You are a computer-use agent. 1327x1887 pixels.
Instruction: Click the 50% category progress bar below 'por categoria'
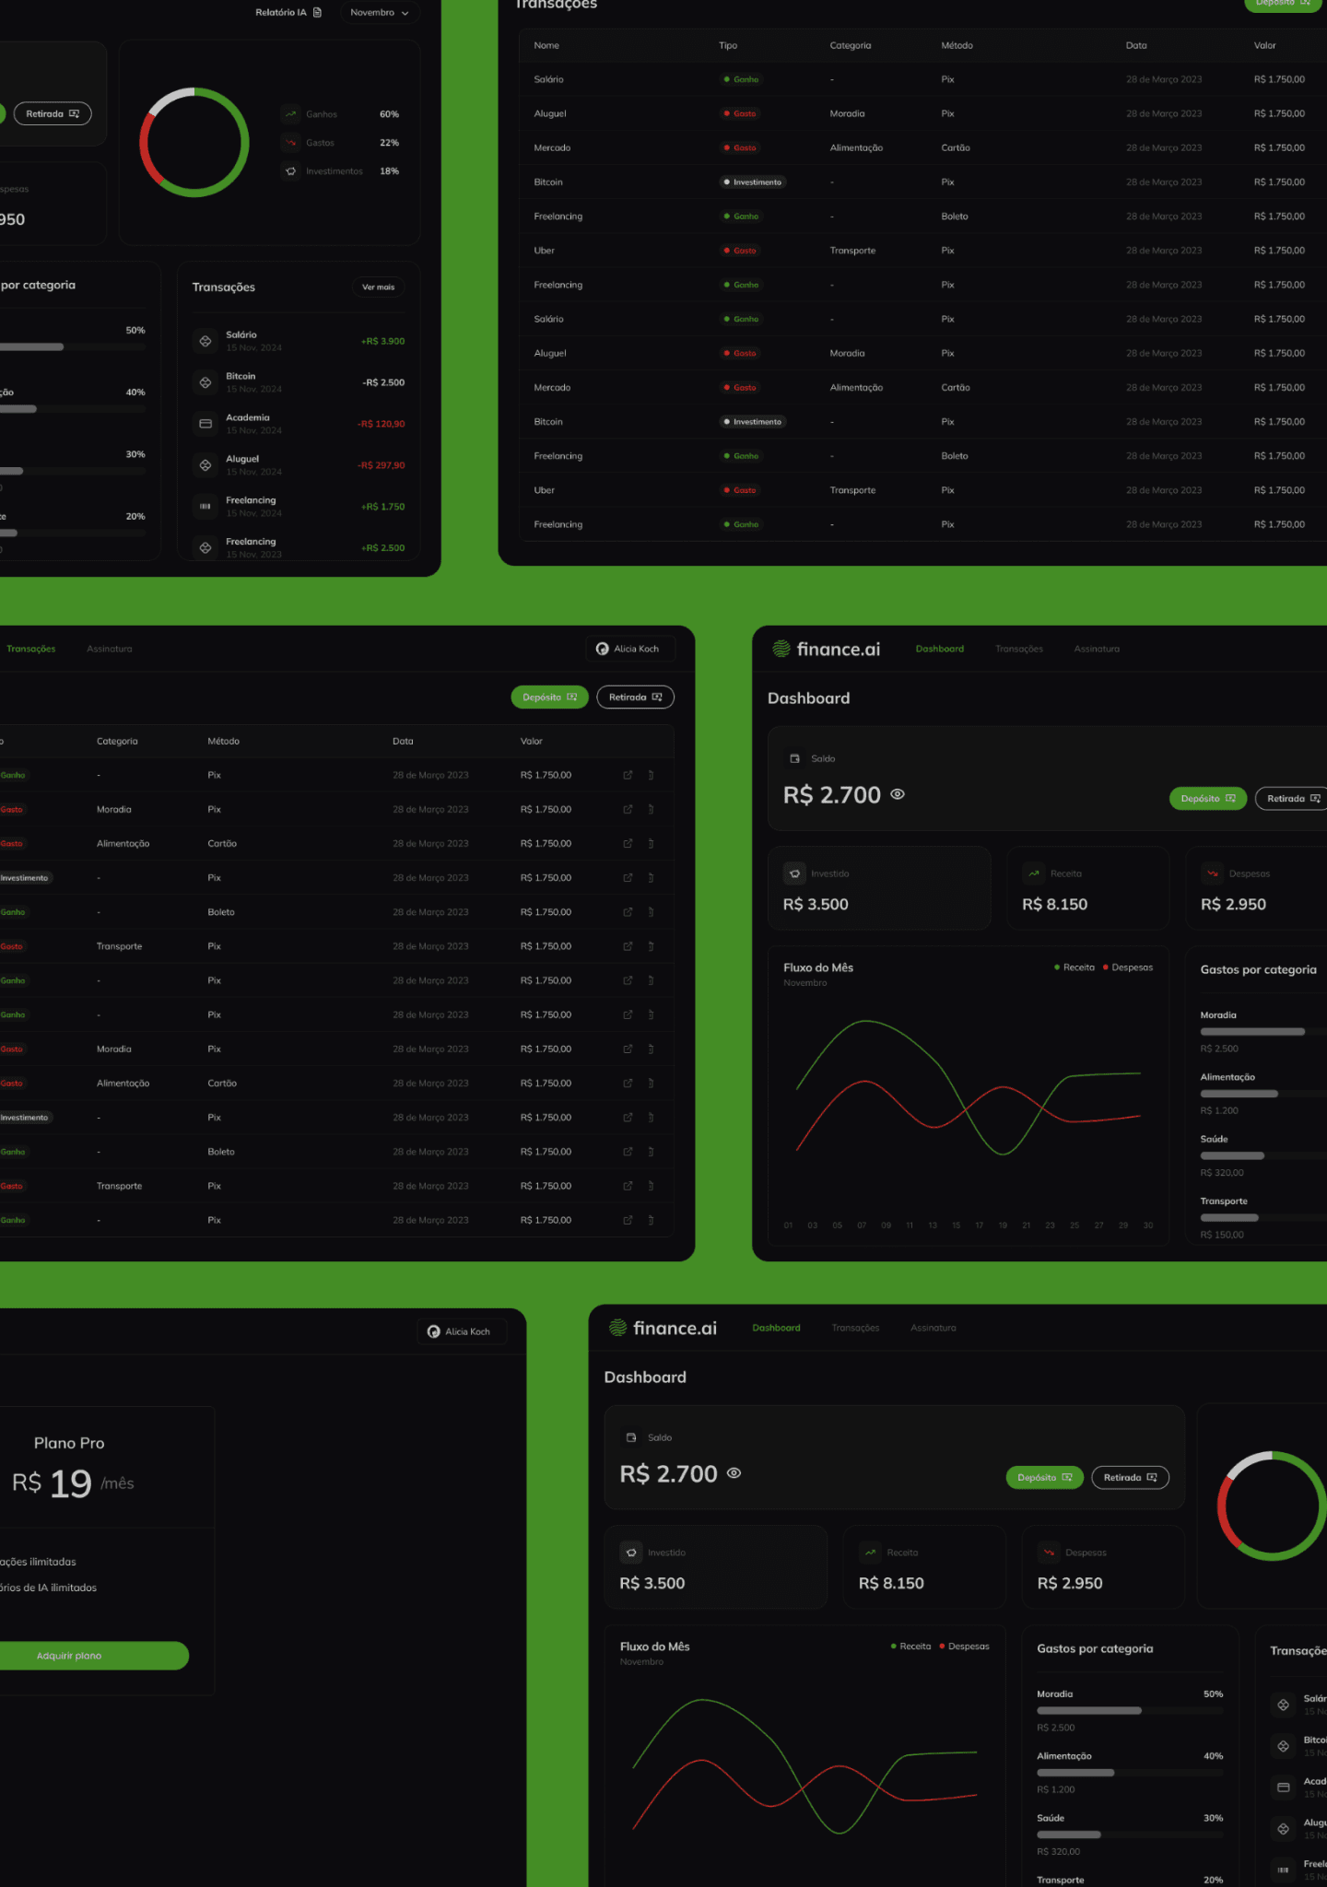tap(73, 347)
